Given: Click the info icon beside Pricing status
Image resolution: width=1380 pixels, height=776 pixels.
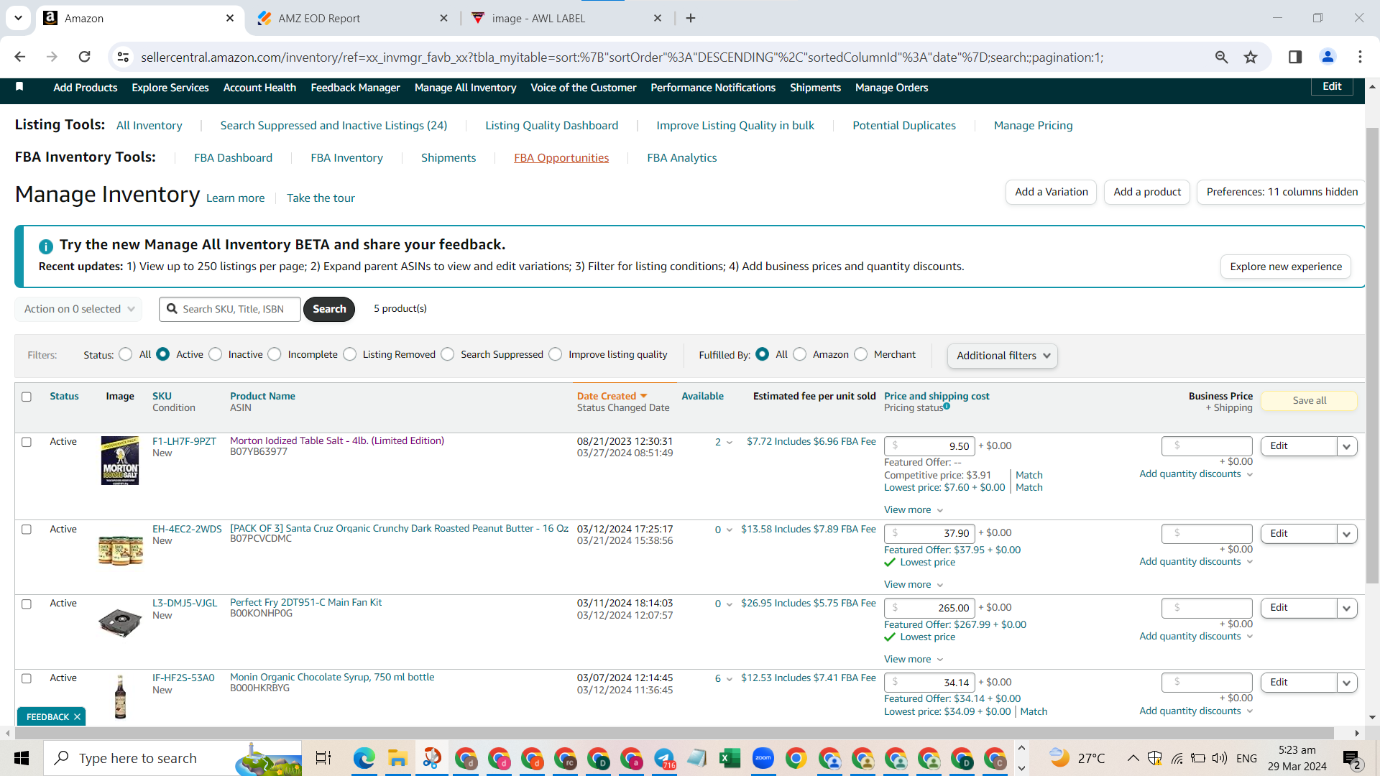Looking at the screenshot, I should [947, 406].
